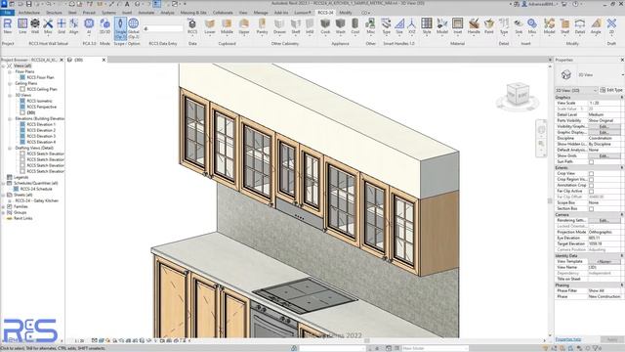This screenshot has width=625, height=352.
Task: Open the Wash appliance tool
Action: [x=341, y=26]
